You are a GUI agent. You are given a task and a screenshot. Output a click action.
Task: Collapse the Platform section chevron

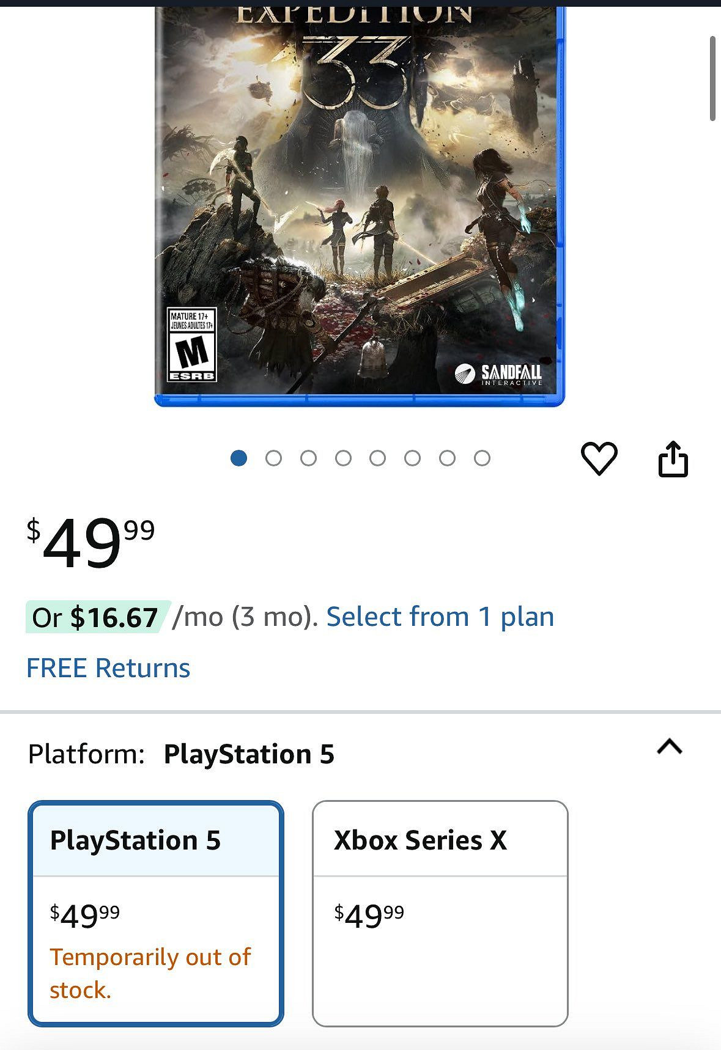tap(669, 747)
